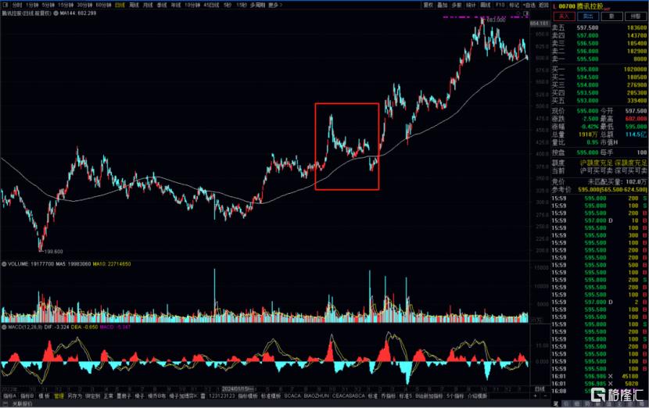Select the CEACASASCA template
The height and width of the screenshot is (408, 649).
(349, 396)
